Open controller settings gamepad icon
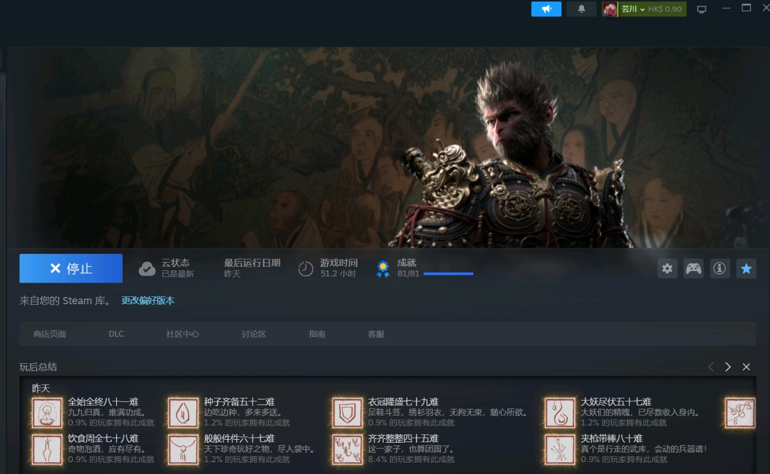The image size is (770, 474). coord(694,268)
